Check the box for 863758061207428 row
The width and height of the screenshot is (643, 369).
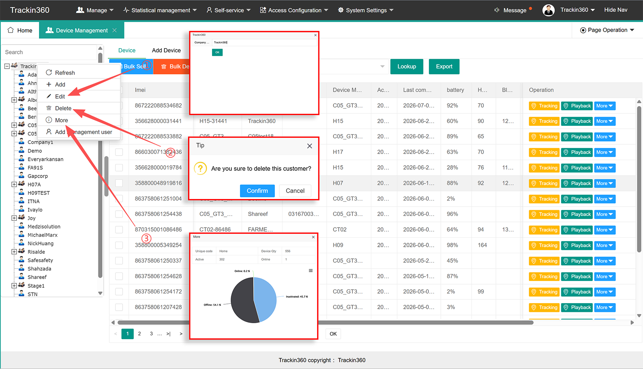(x=119, y=307)
